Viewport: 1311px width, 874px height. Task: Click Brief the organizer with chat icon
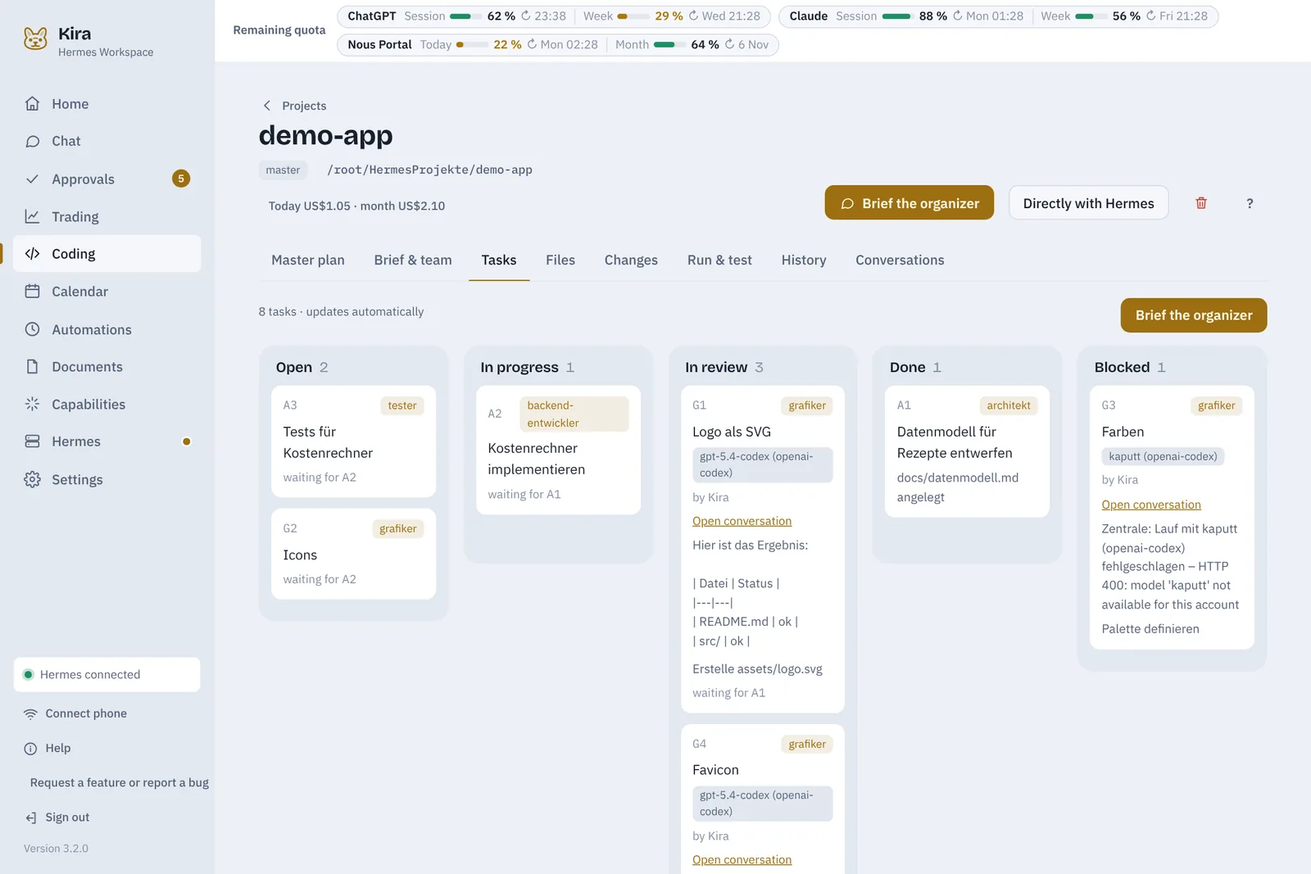coord(910,203)
